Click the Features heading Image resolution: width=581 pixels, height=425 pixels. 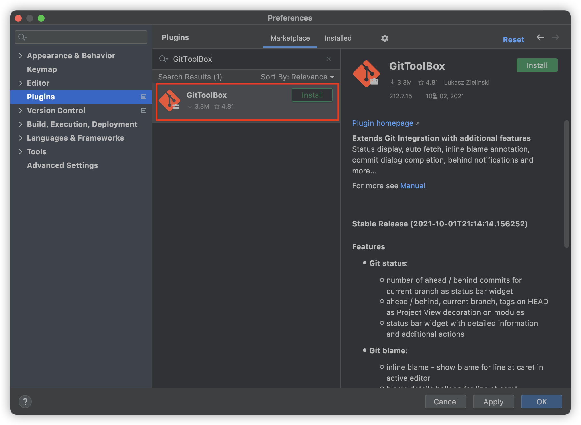coord(368,247)
